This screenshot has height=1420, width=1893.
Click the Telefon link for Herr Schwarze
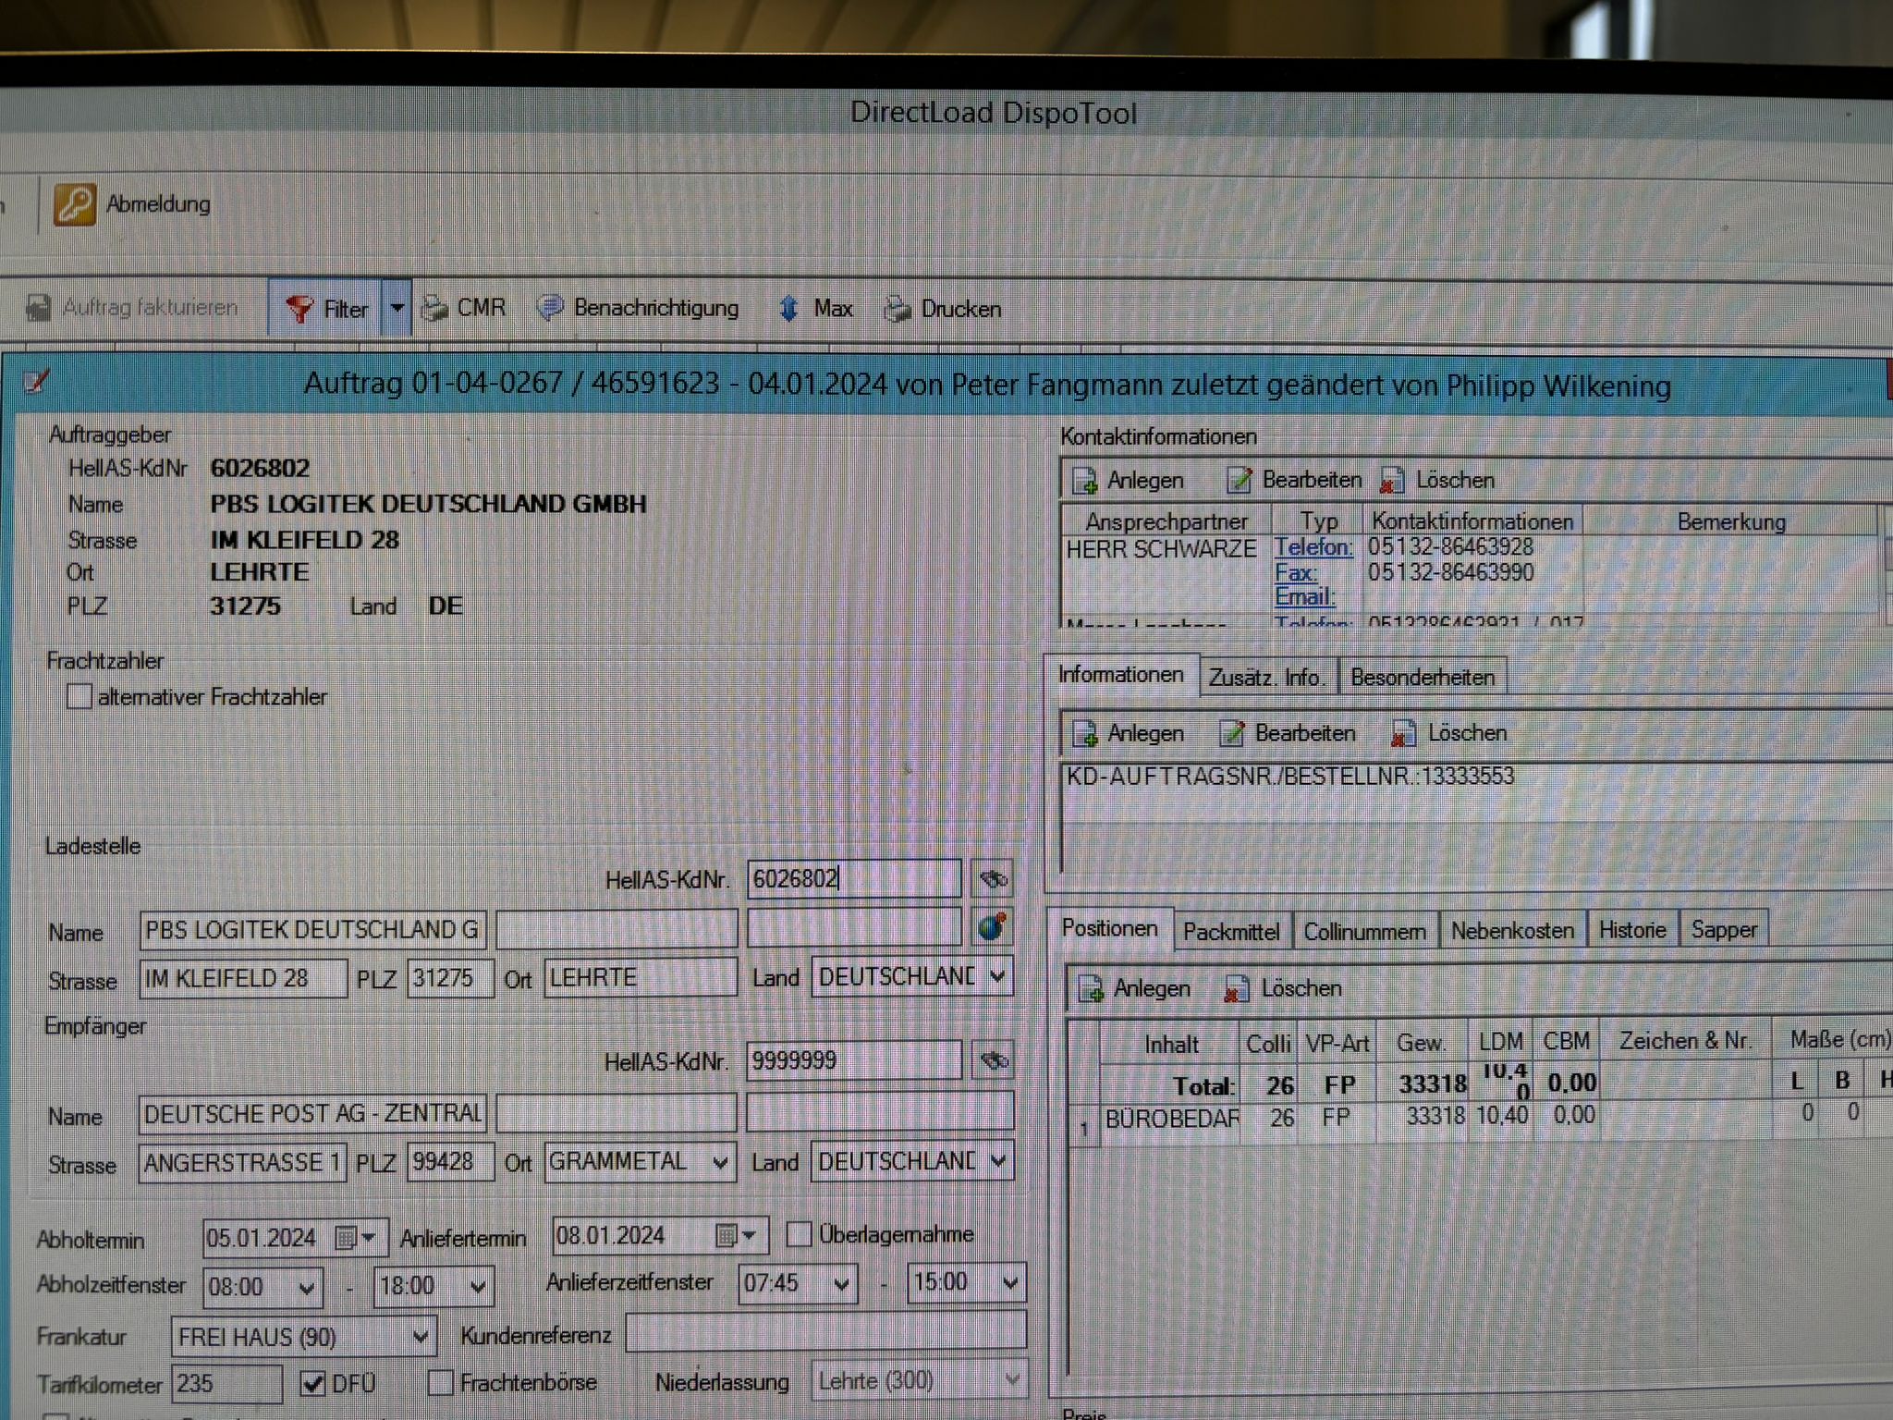[x=1313, y=547]
